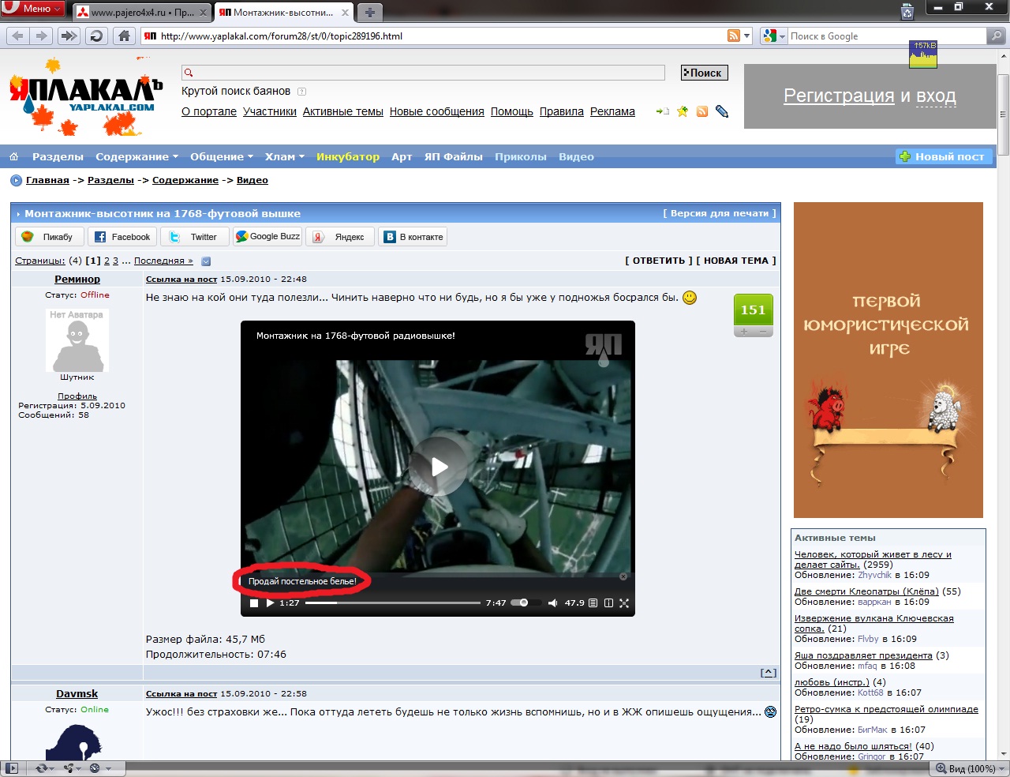The height and width of the screenshot is (777, 1010).
Task: Go to browser home page icon
Action: (x=124, y=36)
